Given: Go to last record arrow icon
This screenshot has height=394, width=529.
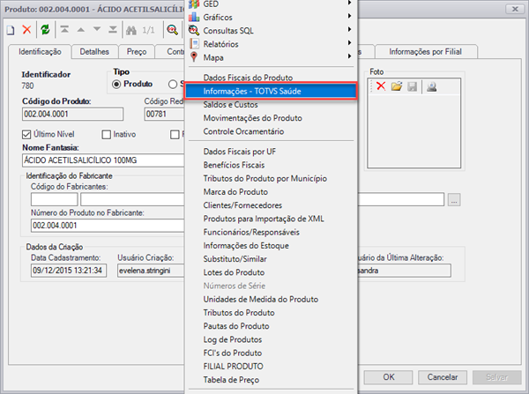Looking at the screenshot, I should click(x=113, y=30).
